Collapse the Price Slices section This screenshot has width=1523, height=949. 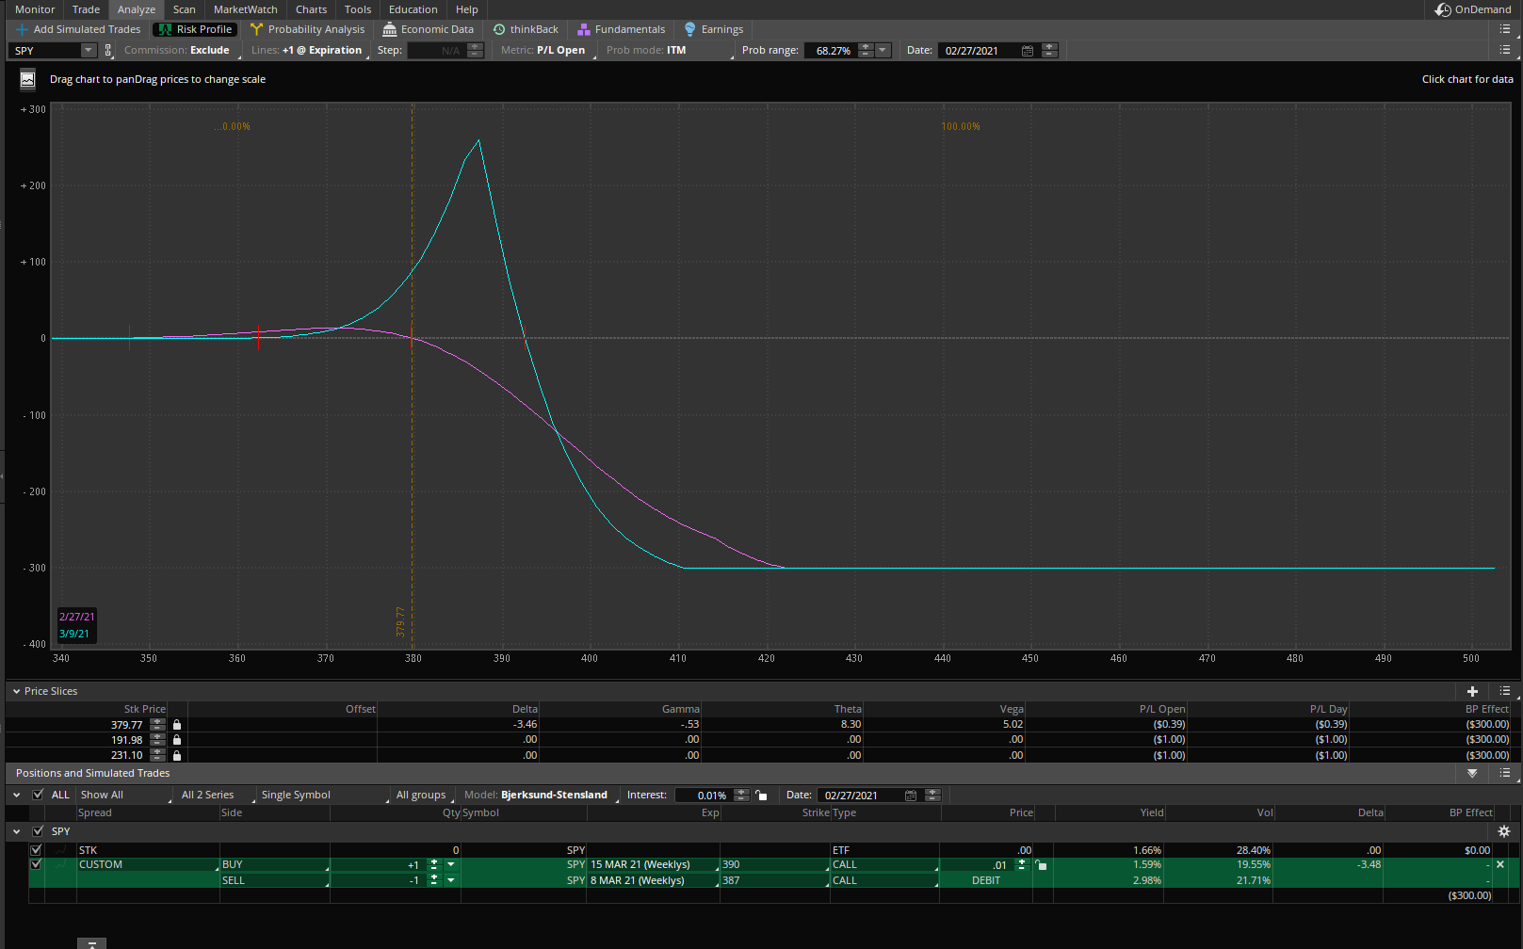(x=16, y=691)
